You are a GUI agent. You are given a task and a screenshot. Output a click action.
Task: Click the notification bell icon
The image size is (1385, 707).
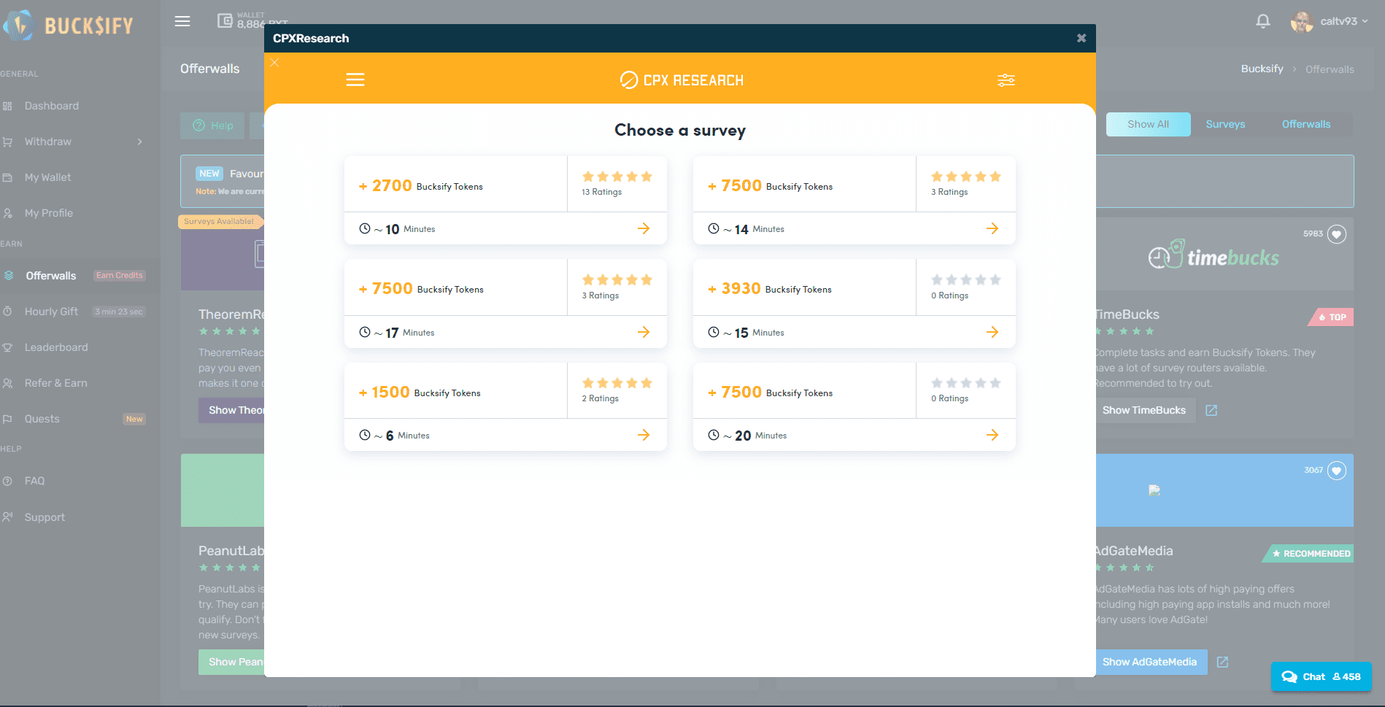point(1263,21)
